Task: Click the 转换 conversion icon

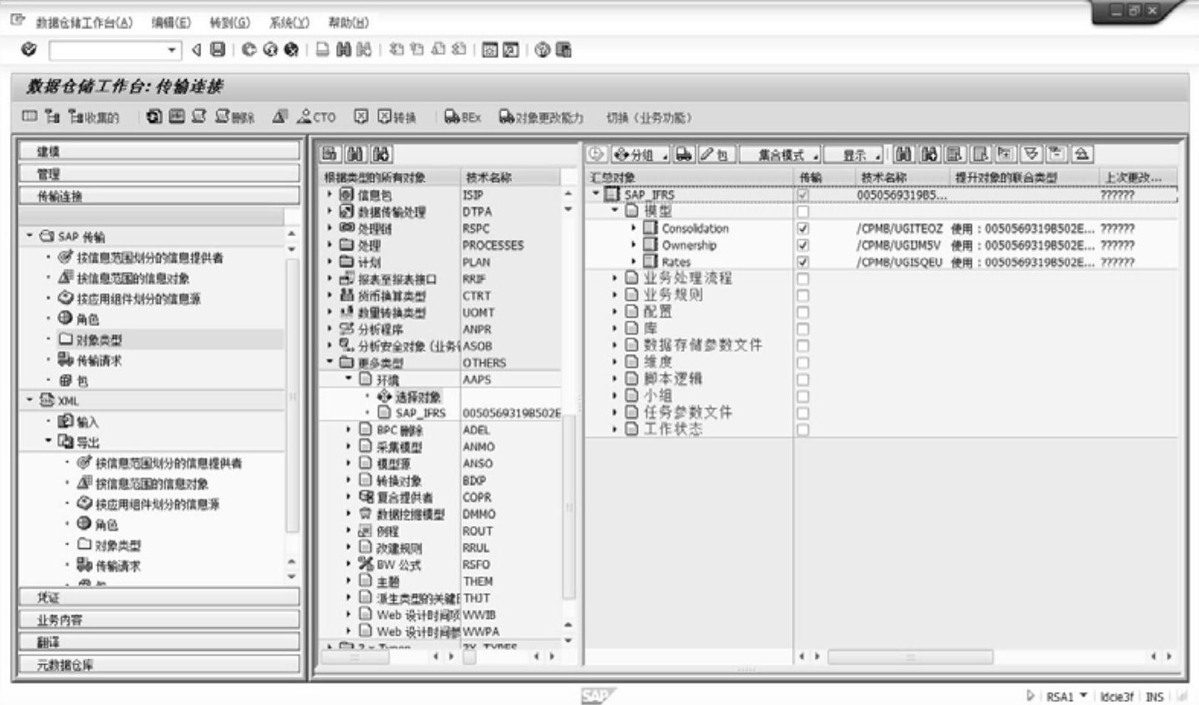Action: click(x=385, y=117)
